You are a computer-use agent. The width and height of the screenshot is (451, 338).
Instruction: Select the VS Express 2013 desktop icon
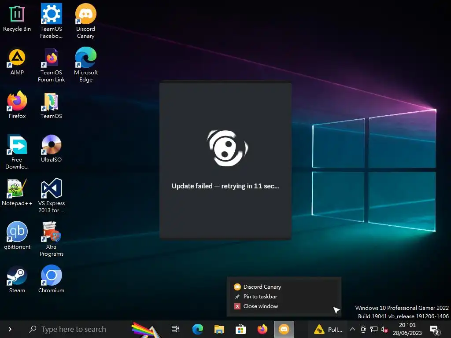[51, 195]
